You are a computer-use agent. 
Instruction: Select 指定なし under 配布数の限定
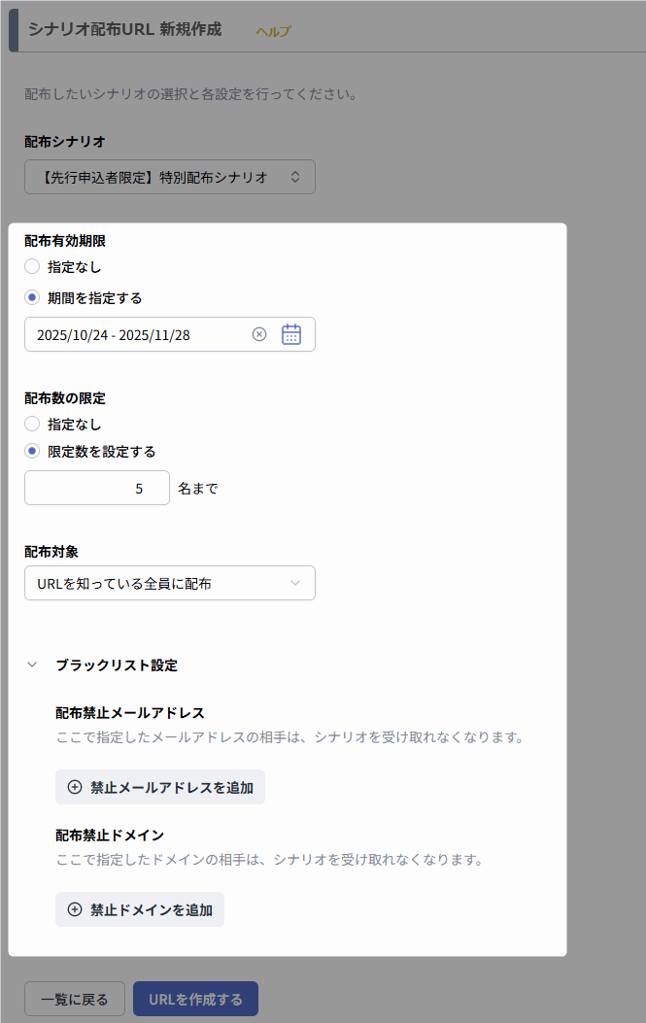click(32, 424)
